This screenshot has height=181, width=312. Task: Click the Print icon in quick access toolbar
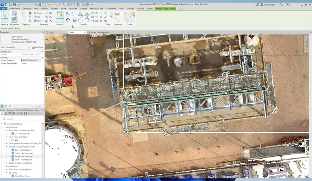(35, 4)
